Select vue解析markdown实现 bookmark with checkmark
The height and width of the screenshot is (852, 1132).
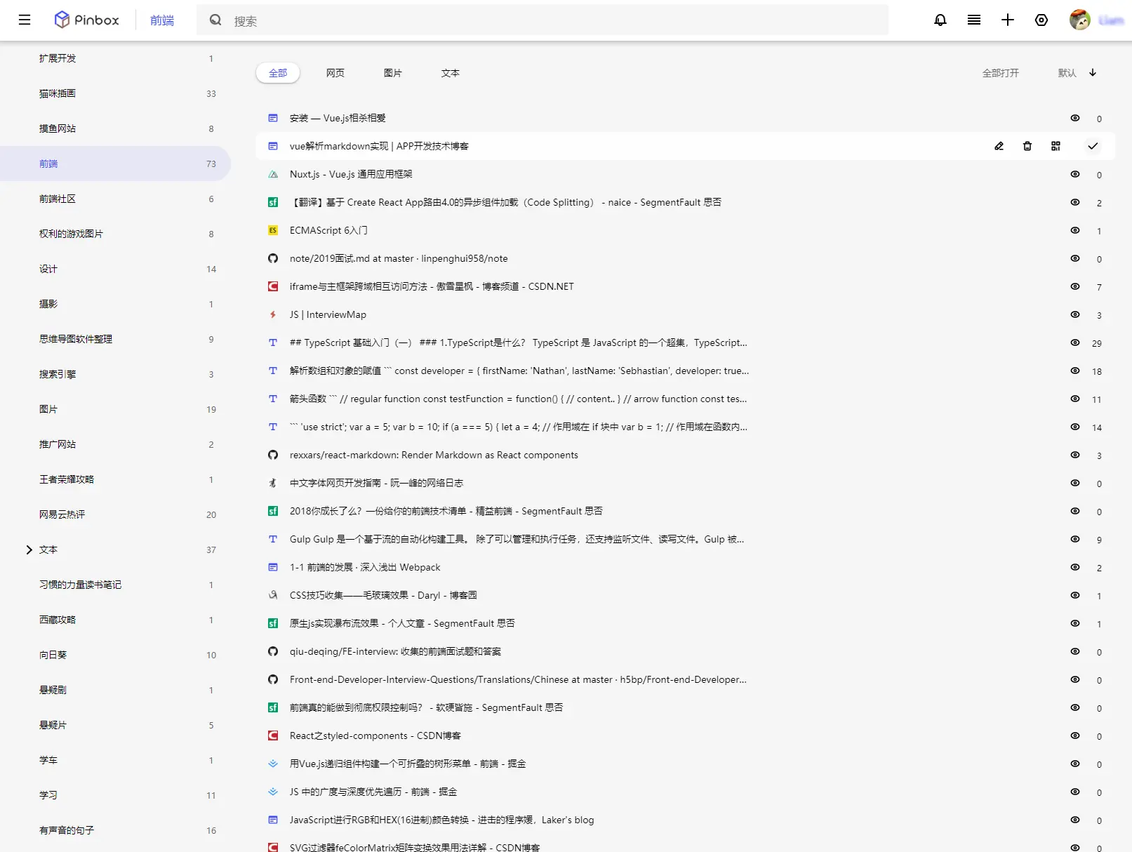tap(1093, 146)
